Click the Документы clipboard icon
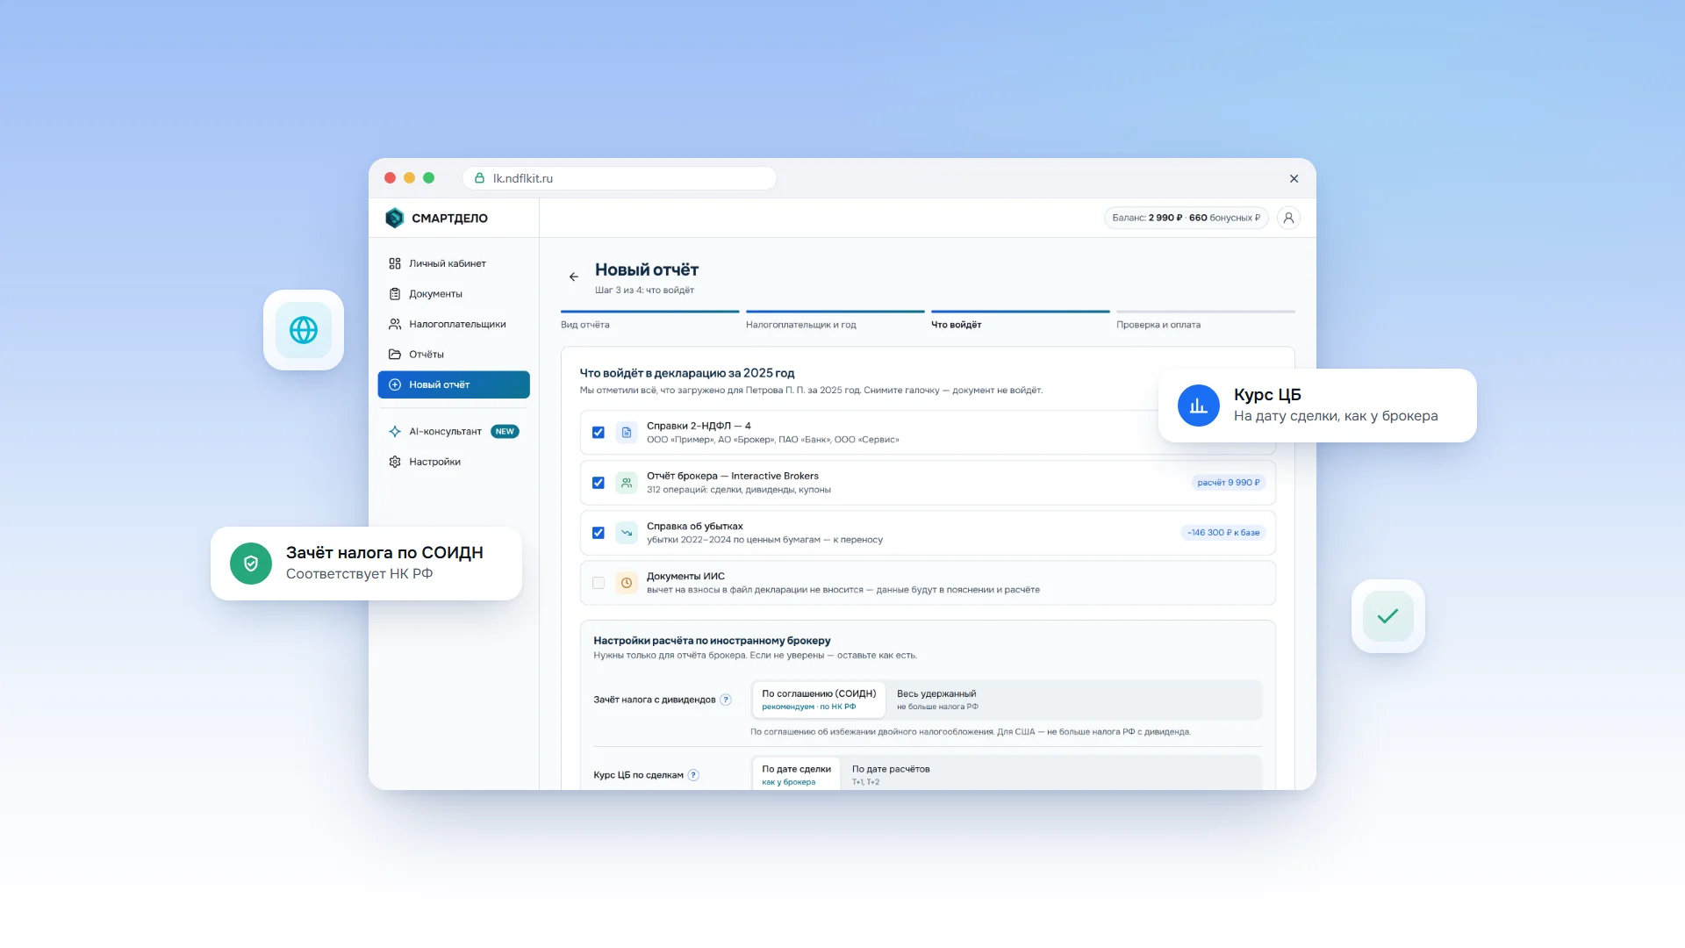Screen dimensions: 1685x948 pyautogui.click(x=395, y=294)
